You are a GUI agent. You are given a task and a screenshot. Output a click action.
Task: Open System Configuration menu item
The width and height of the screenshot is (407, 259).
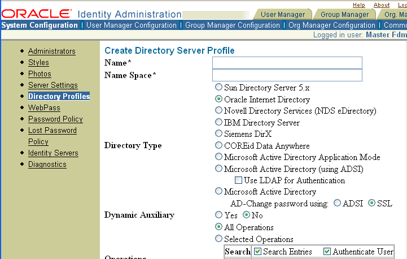pyautogui.click(x=40, y=25)
